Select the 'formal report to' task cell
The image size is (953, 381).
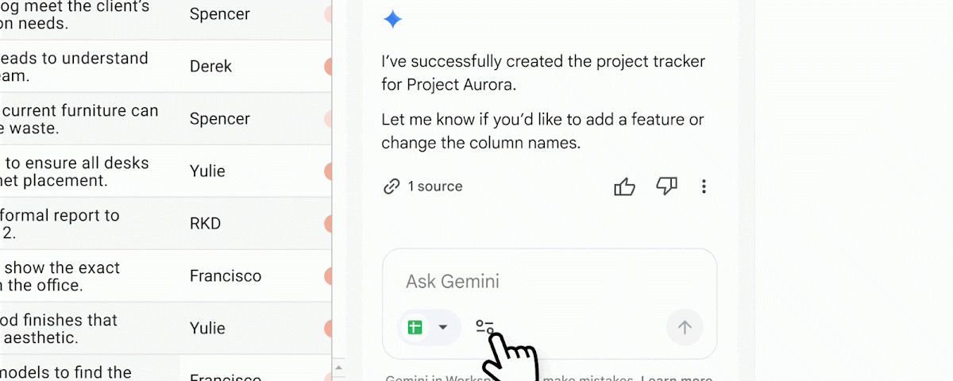click(x=90, y=224)
